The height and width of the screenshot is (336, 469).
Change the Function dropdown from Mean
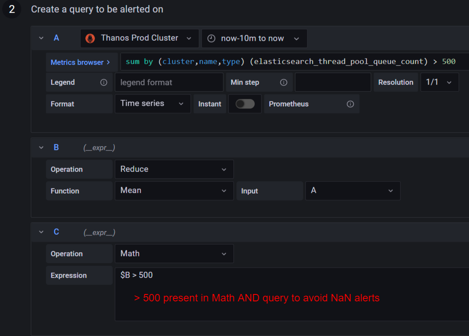(x=174, y=191)
